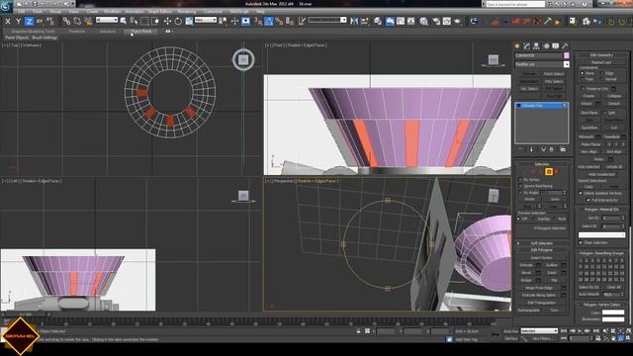633x356 pixels.
Task: Open the Curve Editor icon
Action: click(400, 21)
